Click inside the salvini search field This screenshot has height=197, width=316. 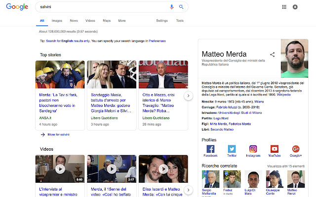click(103, 7)
